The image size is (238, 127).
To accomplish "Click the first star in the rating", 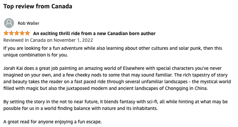I will [6, 33].
